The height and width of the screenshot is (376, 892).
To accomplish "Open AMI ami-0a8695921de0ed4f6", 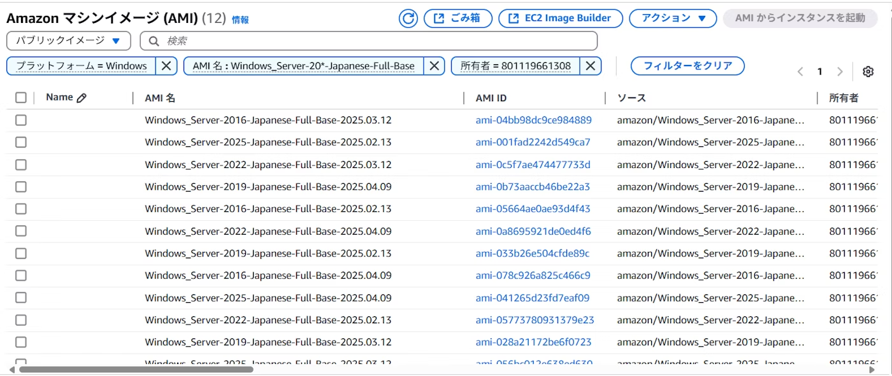I will coord(533,231).
